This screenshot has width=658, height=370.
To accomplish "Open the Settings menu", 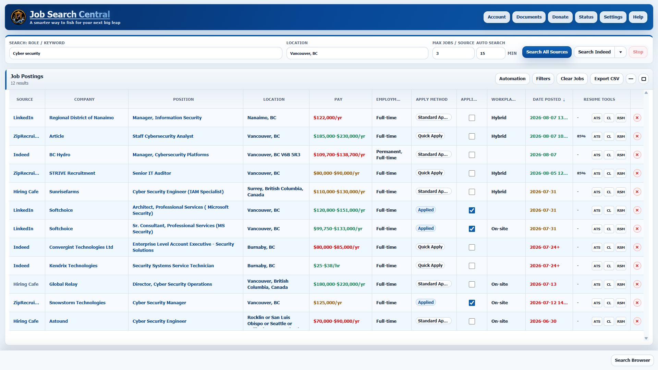I will point(613,17).
